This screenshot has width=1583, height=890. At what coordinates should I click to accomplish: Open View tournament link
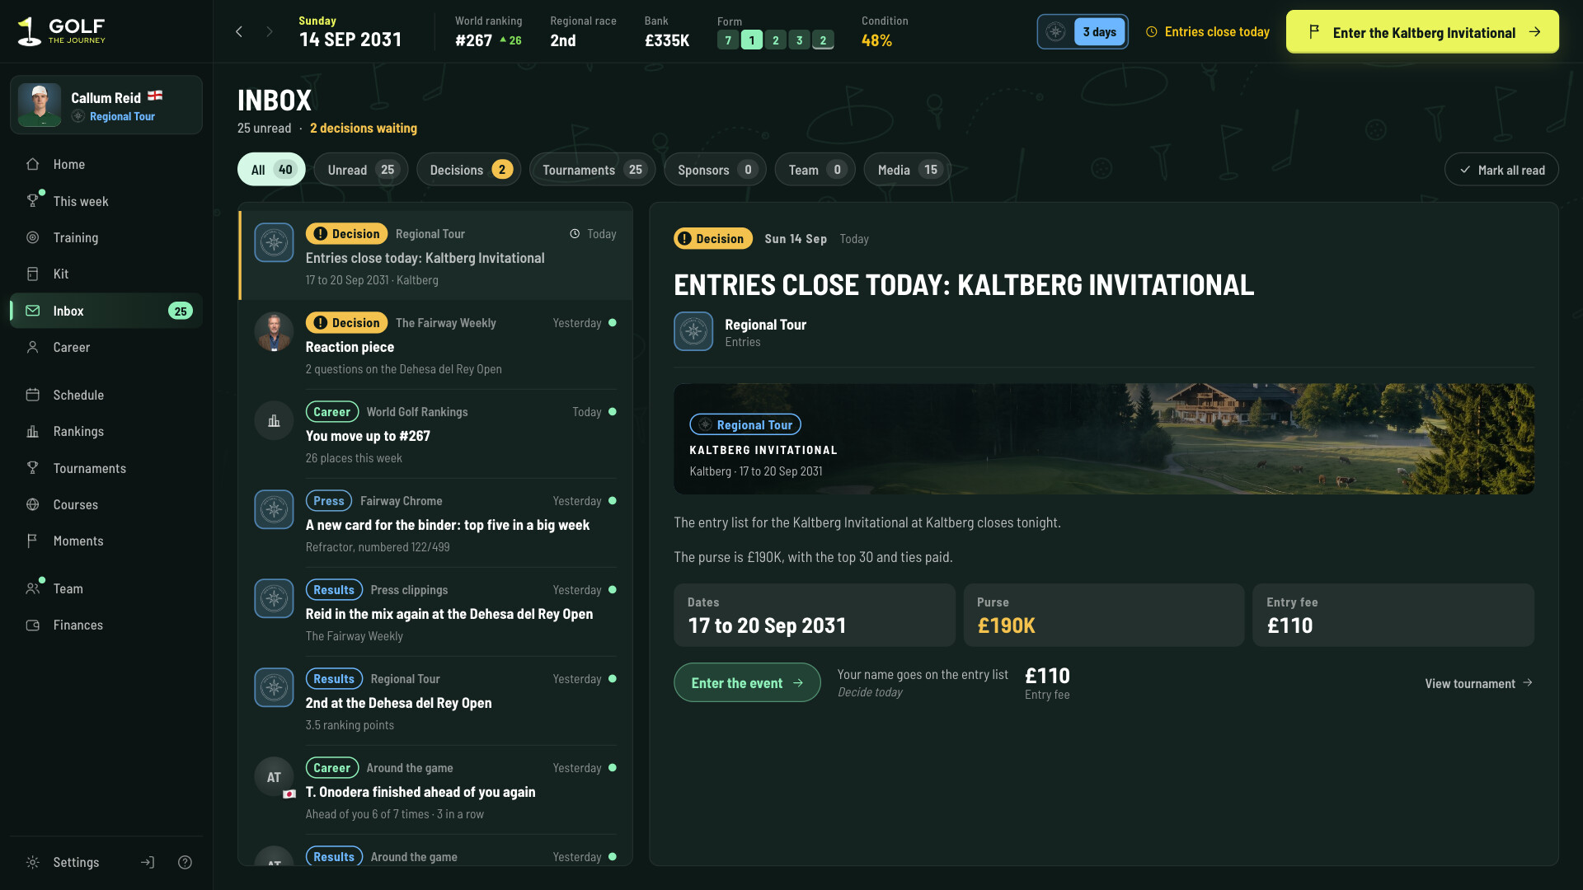[1479, 683]
